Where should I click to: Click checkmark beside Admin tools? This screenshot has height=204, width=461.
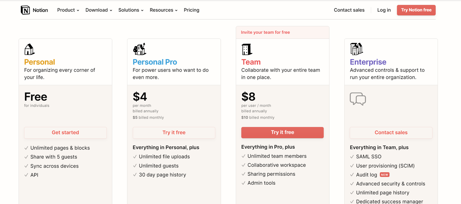[243, 183]
